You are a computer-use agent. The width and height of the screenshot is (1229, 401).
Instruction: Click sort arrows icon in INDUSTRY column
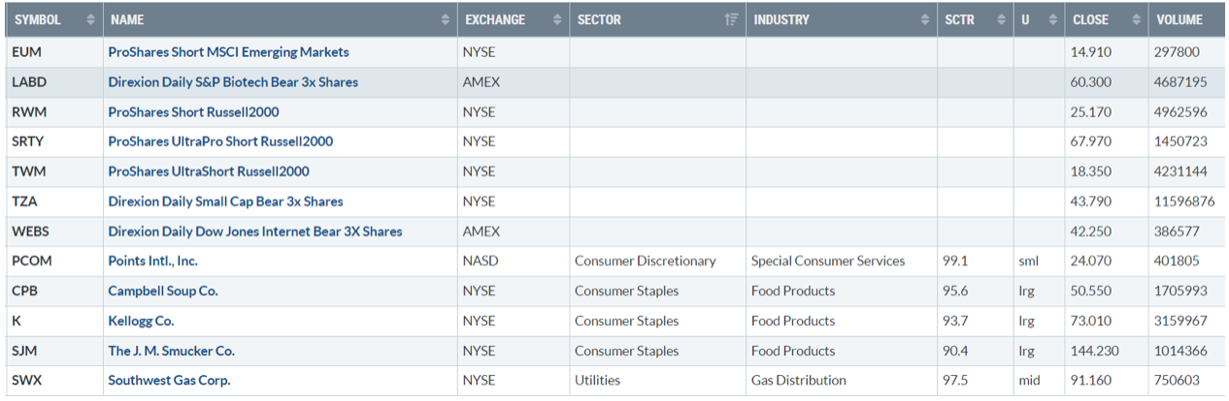(x=925, y=19)
